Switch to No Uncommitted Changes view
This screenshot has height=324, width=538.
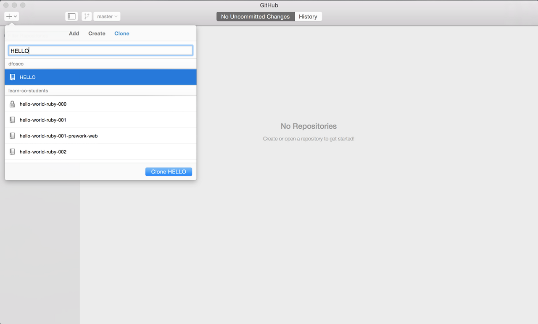tap(256, 16)
